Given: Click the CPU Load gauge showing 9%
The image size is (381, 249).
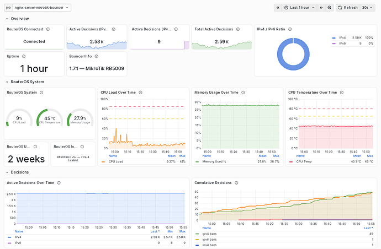Looking at the screenshot, I should [x=19, y=118].
